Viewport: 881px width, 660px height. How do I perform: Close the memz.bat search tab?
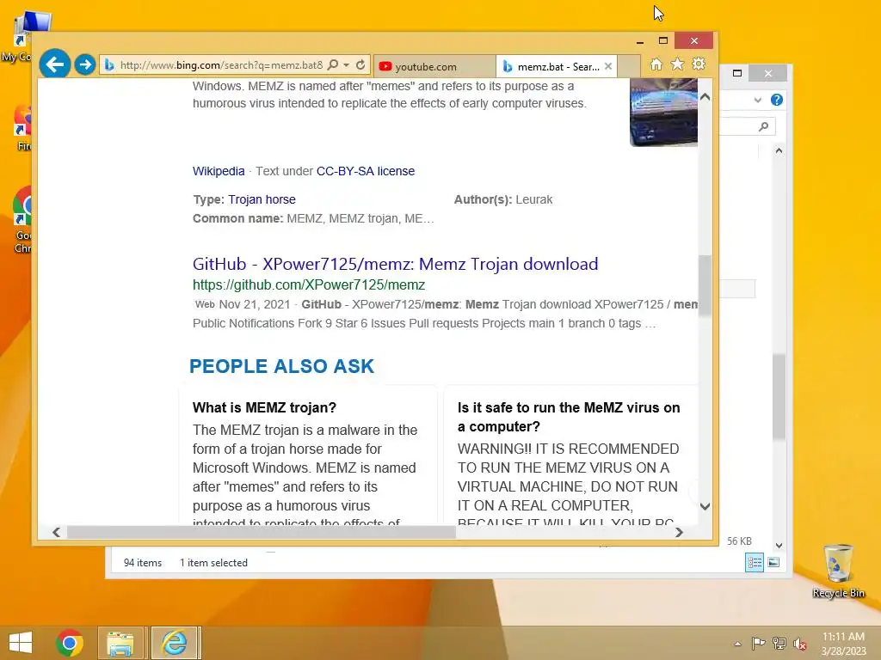pyautogui.click(x=608, y=66)
